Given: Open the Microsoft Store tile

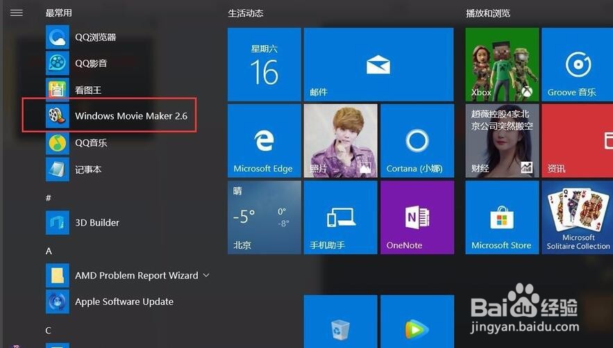Looking at the screenshot, I should click(502, 217).
